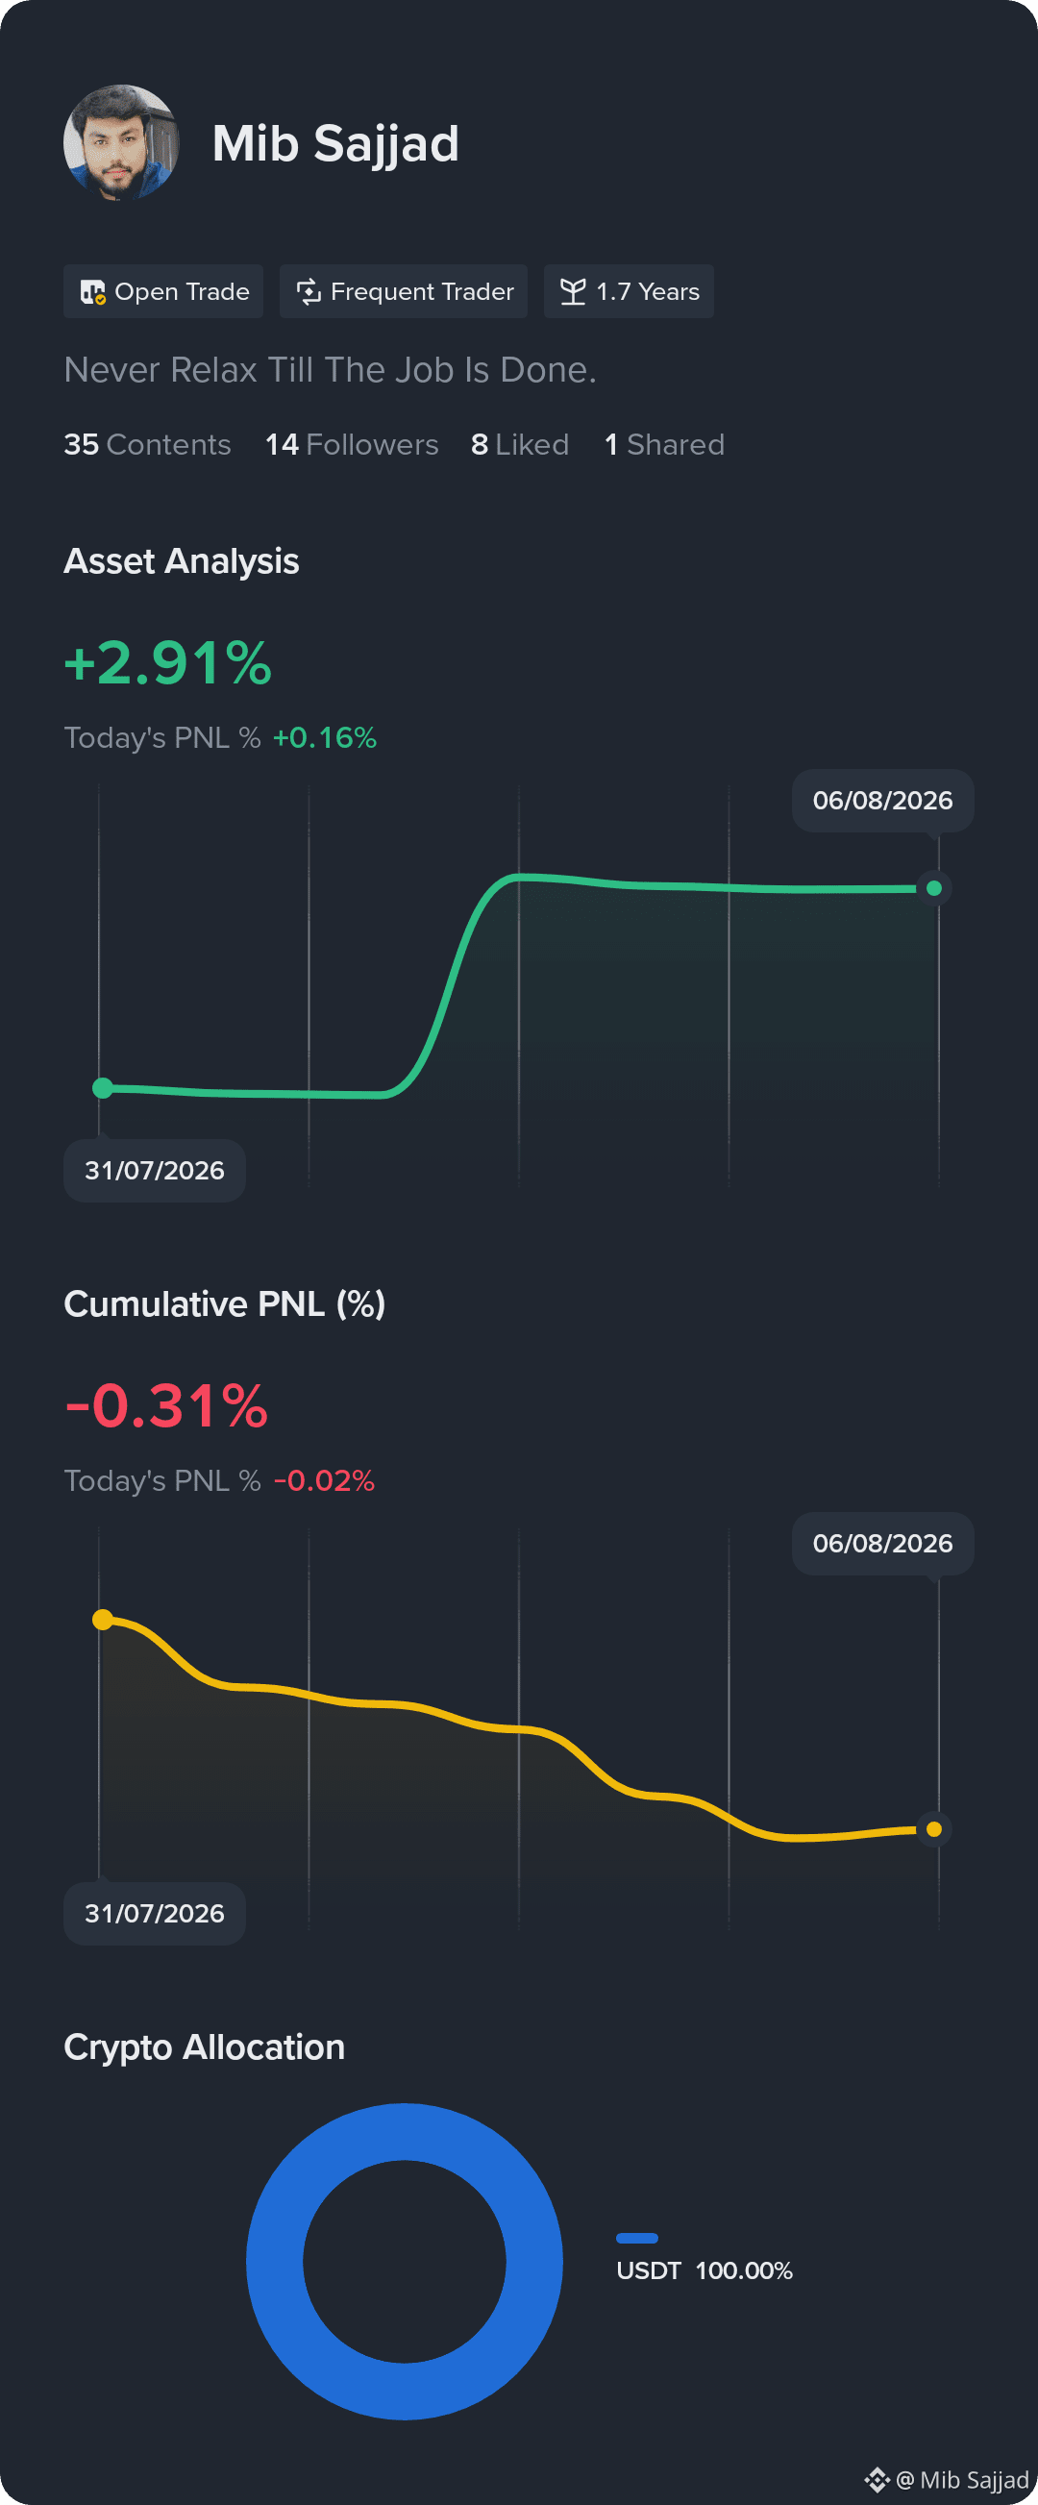Click the USDT blue legend swatch
Image resolution: width=1038 pixels, height=2505 pixels.
tap(636, 2238)
